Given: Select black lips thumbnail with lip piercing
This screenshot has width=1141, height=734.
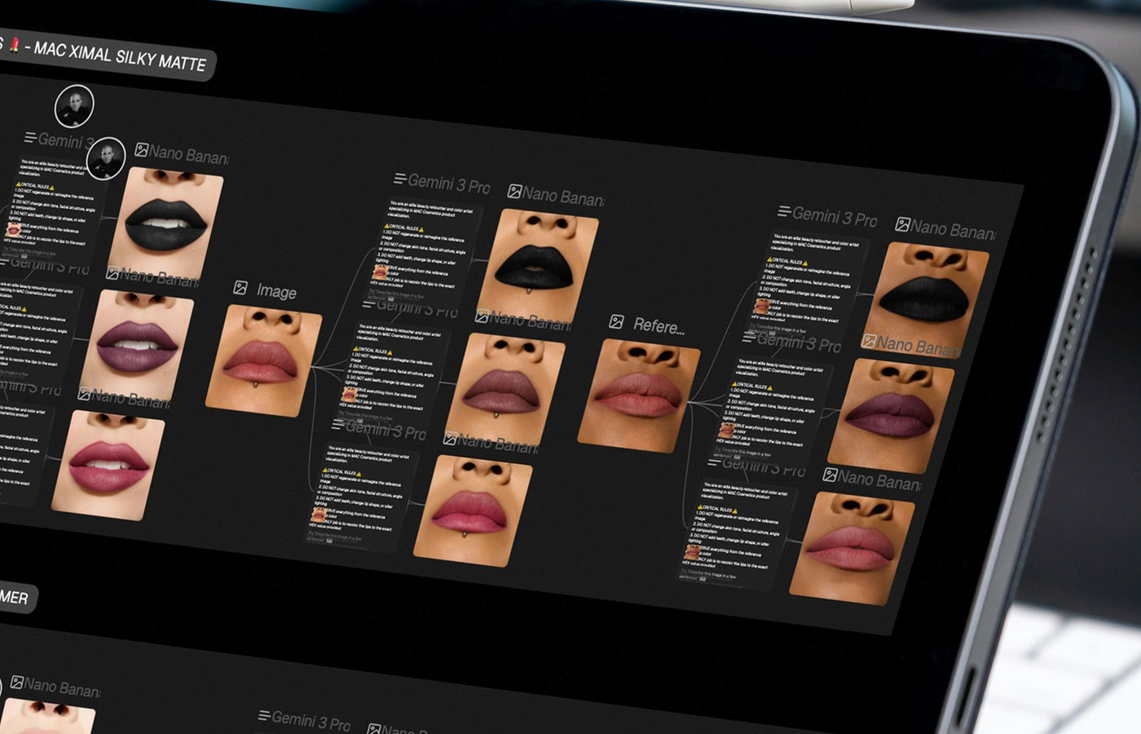Looking at the screenshot, I should pos(537,266).
